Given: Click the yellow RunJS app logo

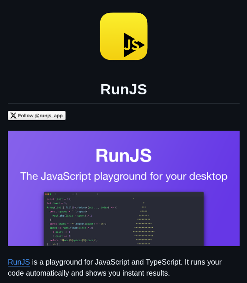Looking at the screenshot, I should click(x=124, y=36).
